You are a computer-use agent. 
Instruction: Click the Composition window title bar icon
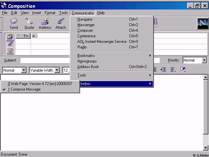click(4, 6)
